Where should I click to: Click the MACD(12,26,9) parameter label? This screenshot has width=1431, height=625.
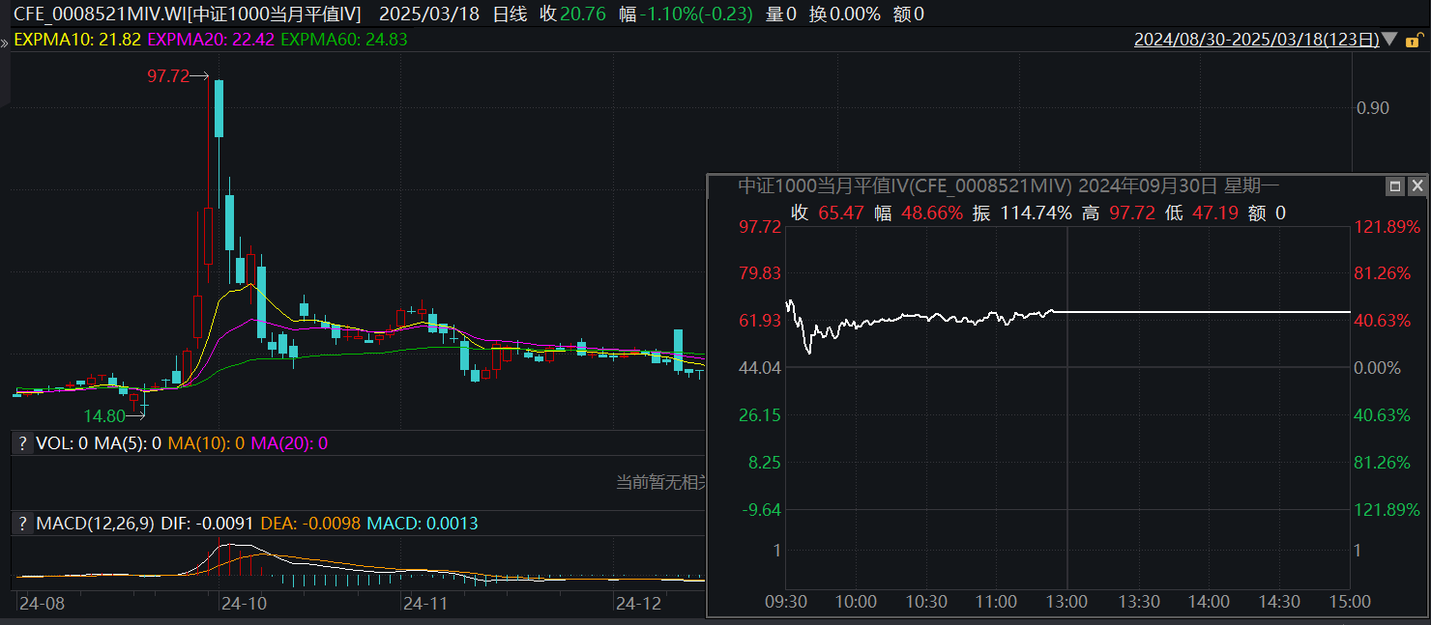(x=96, y=524)
